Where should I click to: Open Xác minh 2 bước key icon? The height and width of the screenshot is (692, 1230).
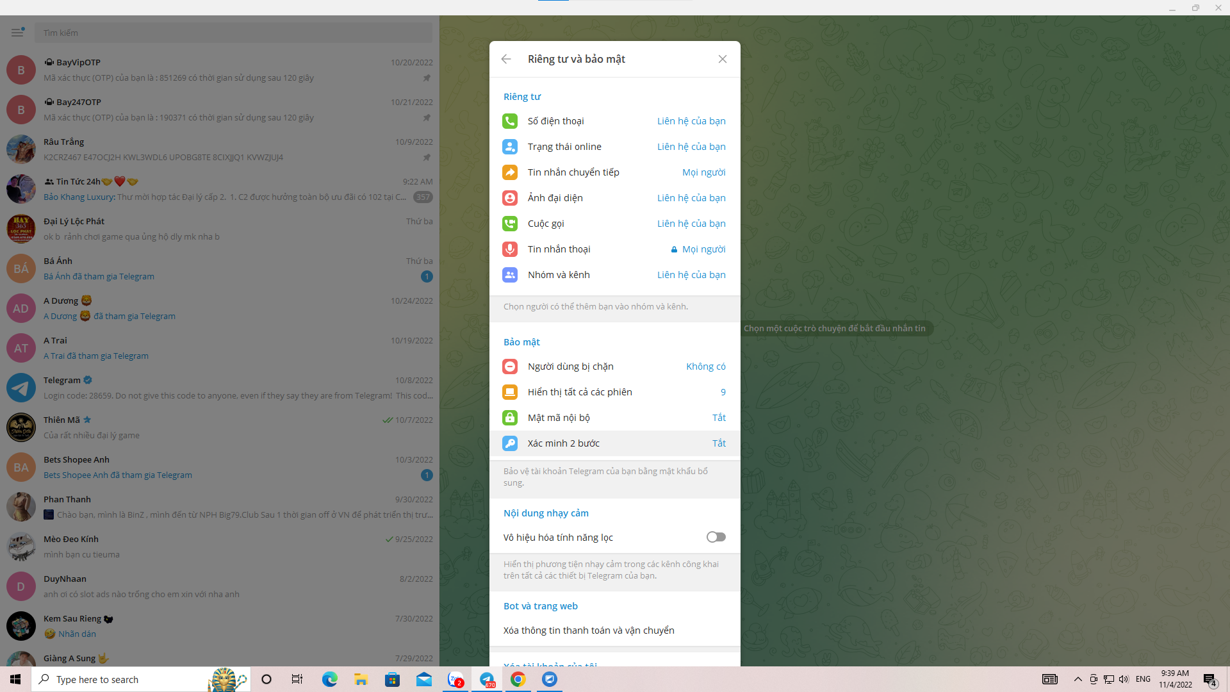(x=510, y=443)
